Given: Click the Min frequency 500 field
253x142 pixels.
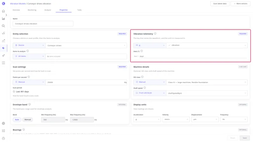Looking at the screenshot, I should (53, 120).
